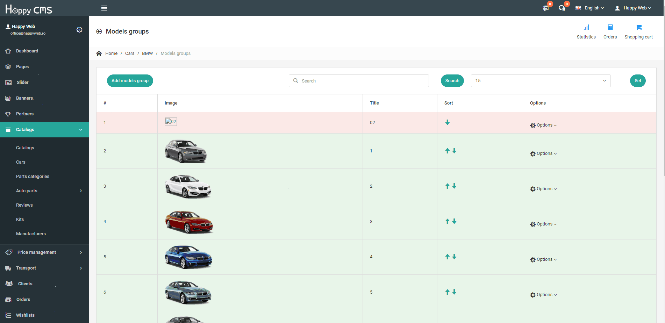Click the broken 02 image in row 1
This screenshot has width=665, height=323.
coord(171,122)
